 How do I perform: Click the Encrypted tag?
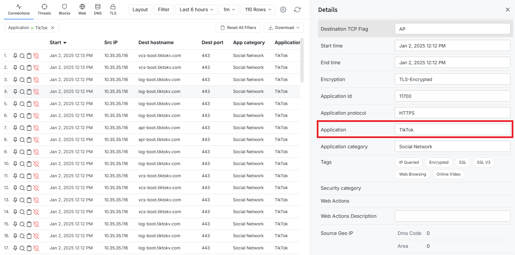click(x=439, y=162)
